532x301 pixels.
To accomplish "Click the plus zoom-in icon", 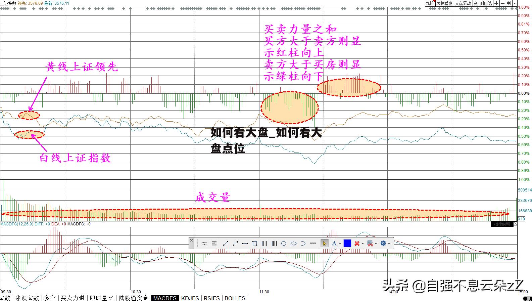I will [x=496, y=3].
